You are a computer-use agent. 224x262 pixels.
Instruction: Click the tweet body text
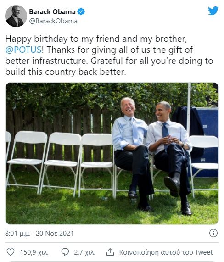[109, 56]
